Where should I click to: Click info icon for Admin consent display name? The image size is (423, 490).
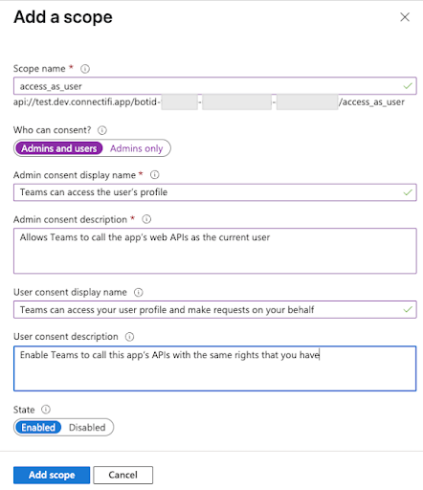(155, 175)
